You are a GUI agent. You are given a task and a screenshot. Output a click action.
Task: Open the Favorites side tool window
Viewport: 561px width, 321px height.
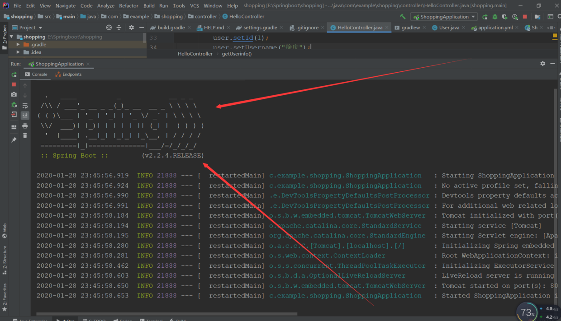click(5, 297)
